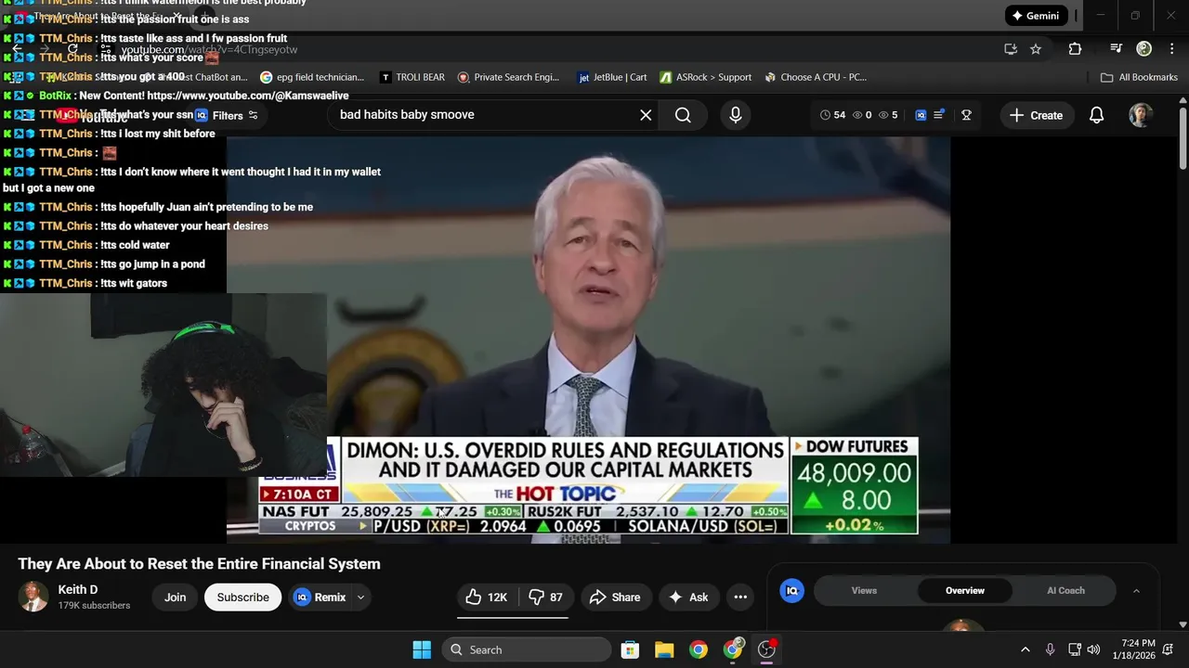Open the second Chrome profile taskbar icon

[733, 649]
